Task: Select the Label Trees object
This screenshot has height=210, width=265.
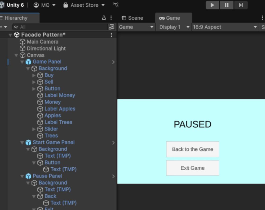Action: (58, 122)
